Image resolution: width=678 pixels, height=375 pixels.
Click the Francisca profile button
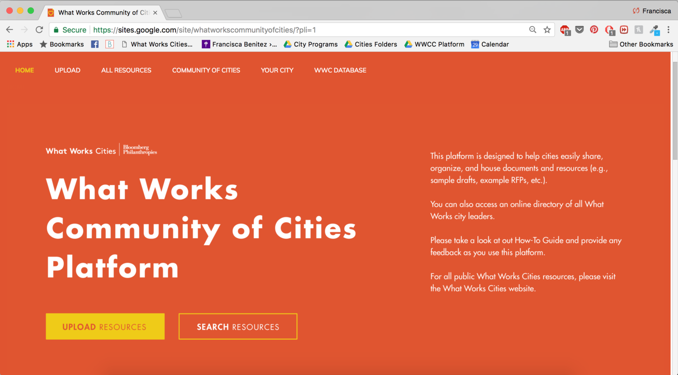click(x=652, y=11)
